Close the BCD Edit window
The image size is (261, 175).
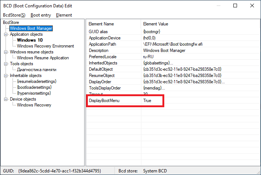[252, 6]
